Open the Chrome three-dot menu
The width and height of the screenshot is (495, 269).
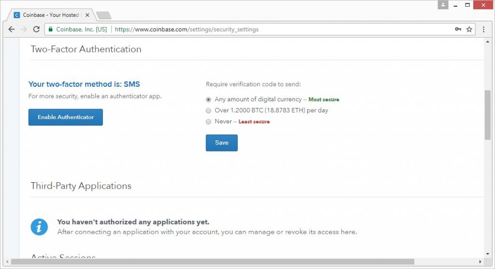(x=483, y=29)
